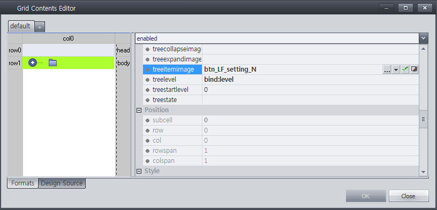Click the OK button
This screenshot has height=210, width=437.
pyautogui.click(x=366, y=196)
